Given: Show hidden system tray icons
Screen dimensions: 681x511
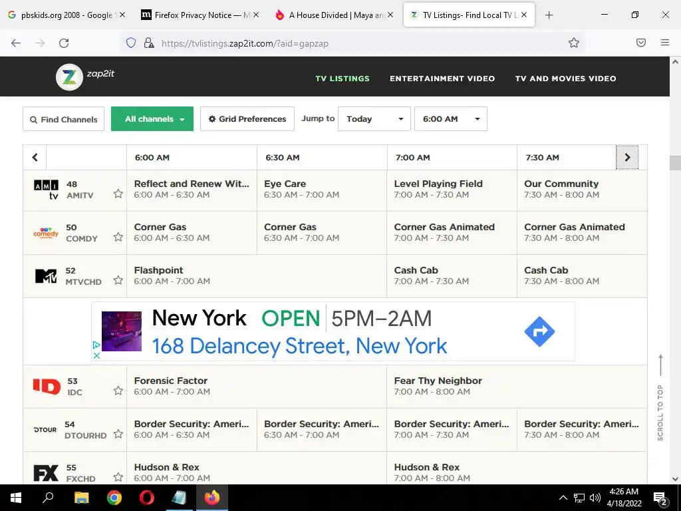Looking at the screenshot, I should (x=563, y=498).
